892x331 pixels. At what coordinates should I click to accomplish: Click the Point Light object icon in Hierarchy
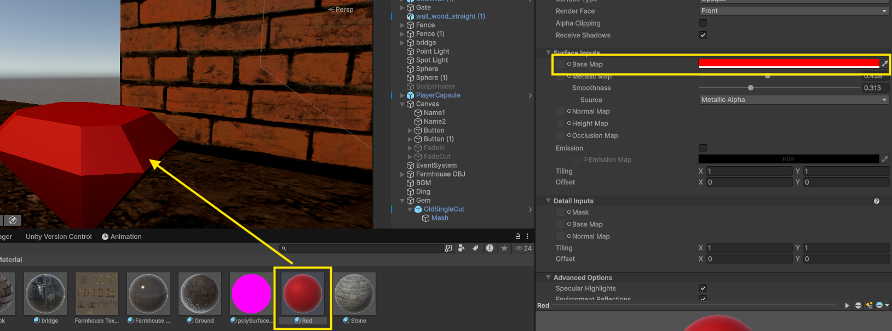pyautogui.click(x=410, y=52)
